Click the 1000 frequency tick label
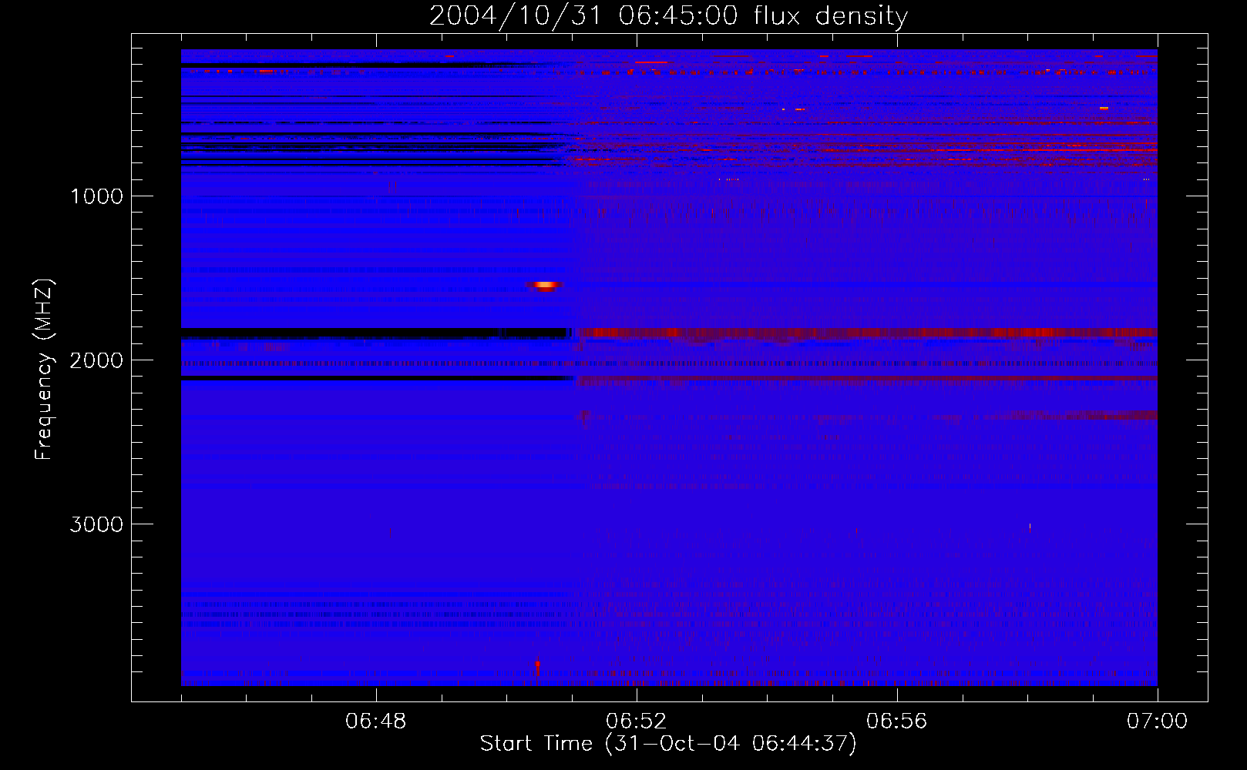The width and height of the screenshot is (1247, 770). [96, 196]
